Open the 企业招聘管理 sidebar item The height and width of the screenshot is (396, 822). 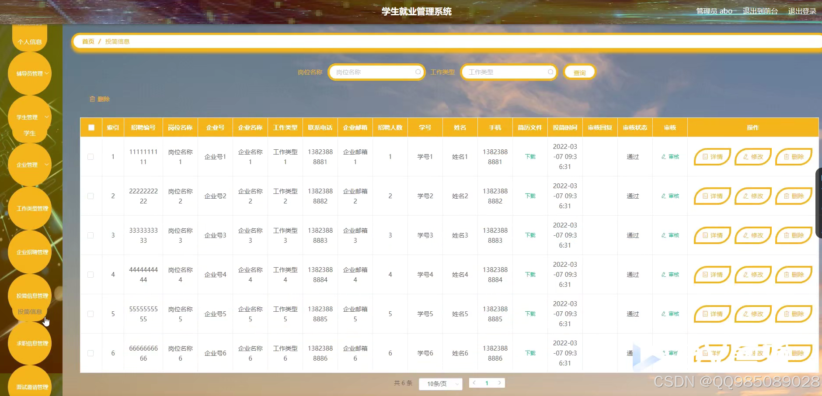coord(30,252)
